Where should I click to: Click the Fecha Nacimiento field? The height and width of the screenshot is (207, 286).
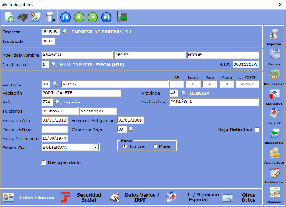[55, 139]
